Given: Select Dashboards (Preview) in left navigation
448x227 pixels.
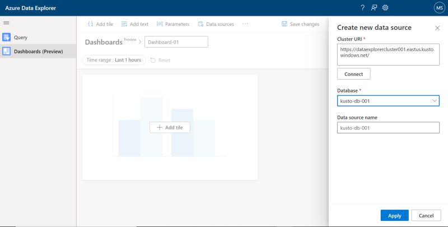Looking at the screenshot, I should pyautogui.click(x=38, y=52).
